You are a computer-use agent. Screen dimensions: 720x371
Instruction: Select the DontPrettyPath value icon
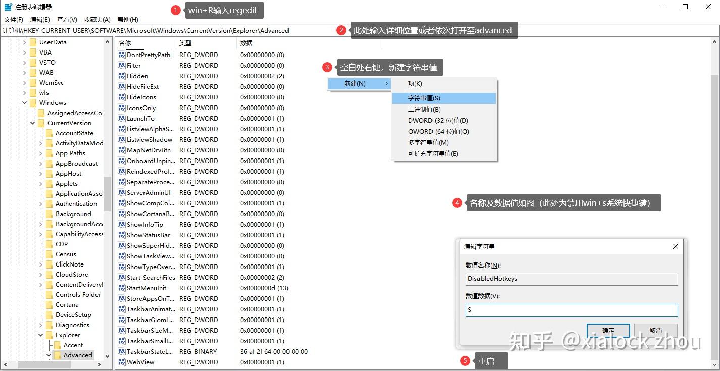tap(122, 55)
